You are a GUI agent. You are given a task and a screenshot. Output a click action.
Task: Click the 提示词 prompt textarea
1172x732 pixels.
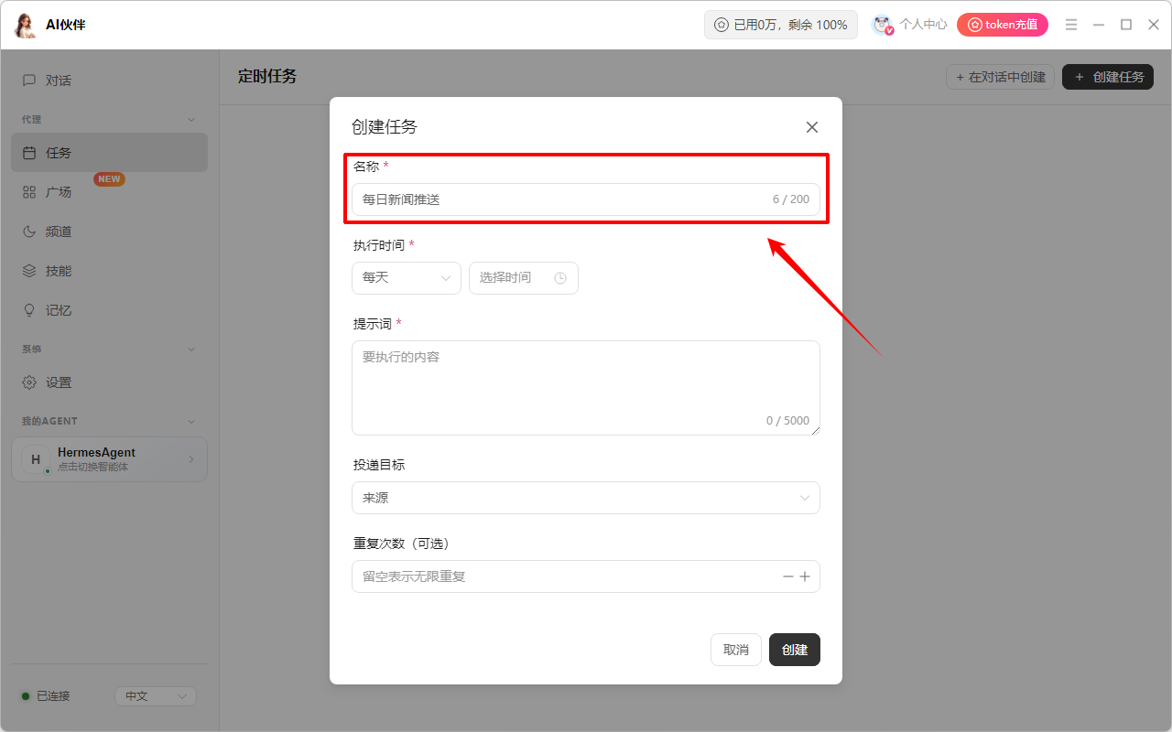[586, 388]
